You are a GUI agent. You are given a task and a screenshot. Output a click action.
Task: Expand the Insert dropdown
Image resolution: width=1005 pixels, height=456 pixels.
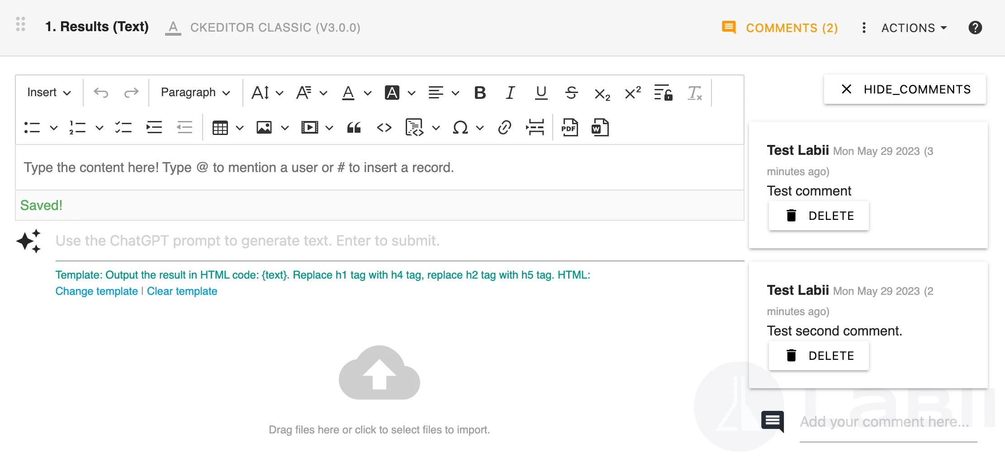coord(49,93)
